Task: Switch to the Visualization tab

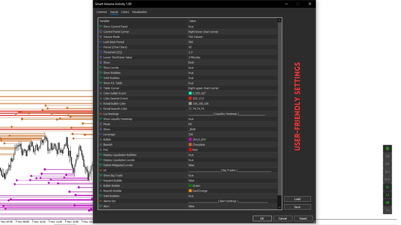Action: [x=140, y=12]
